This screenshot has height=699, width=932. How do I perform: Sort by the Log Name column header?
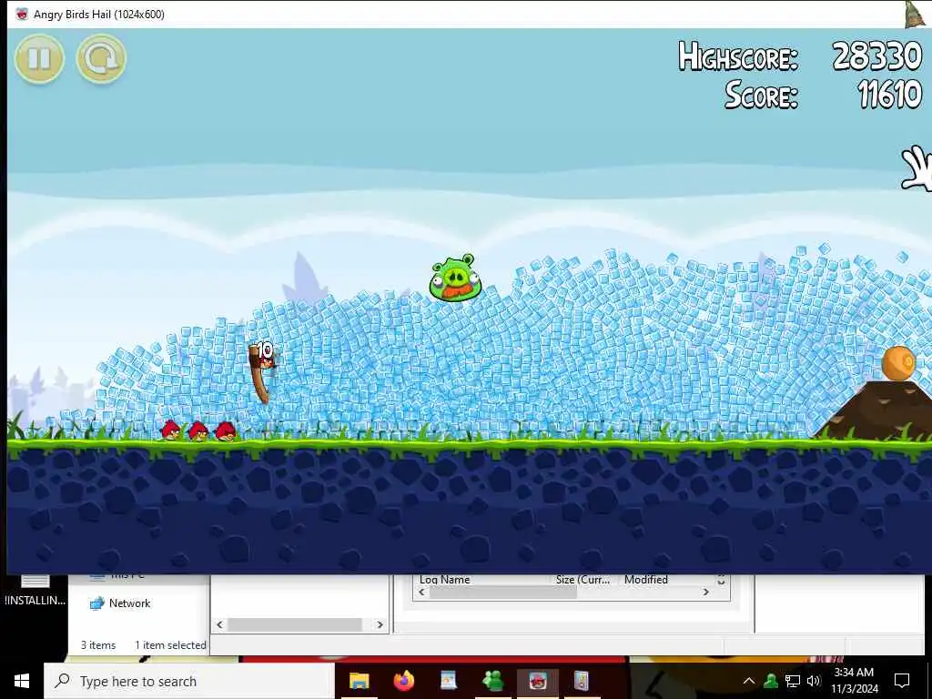tap(444, 580)
